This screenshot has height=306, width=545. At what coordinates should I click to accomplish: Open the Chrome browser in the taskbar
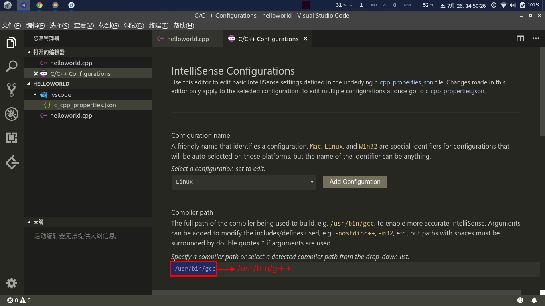tap(39, 6)
